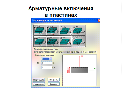The width and height of the screenshot is (122, 92).
Task: Click the Отменить button
Action: [54, 80]
